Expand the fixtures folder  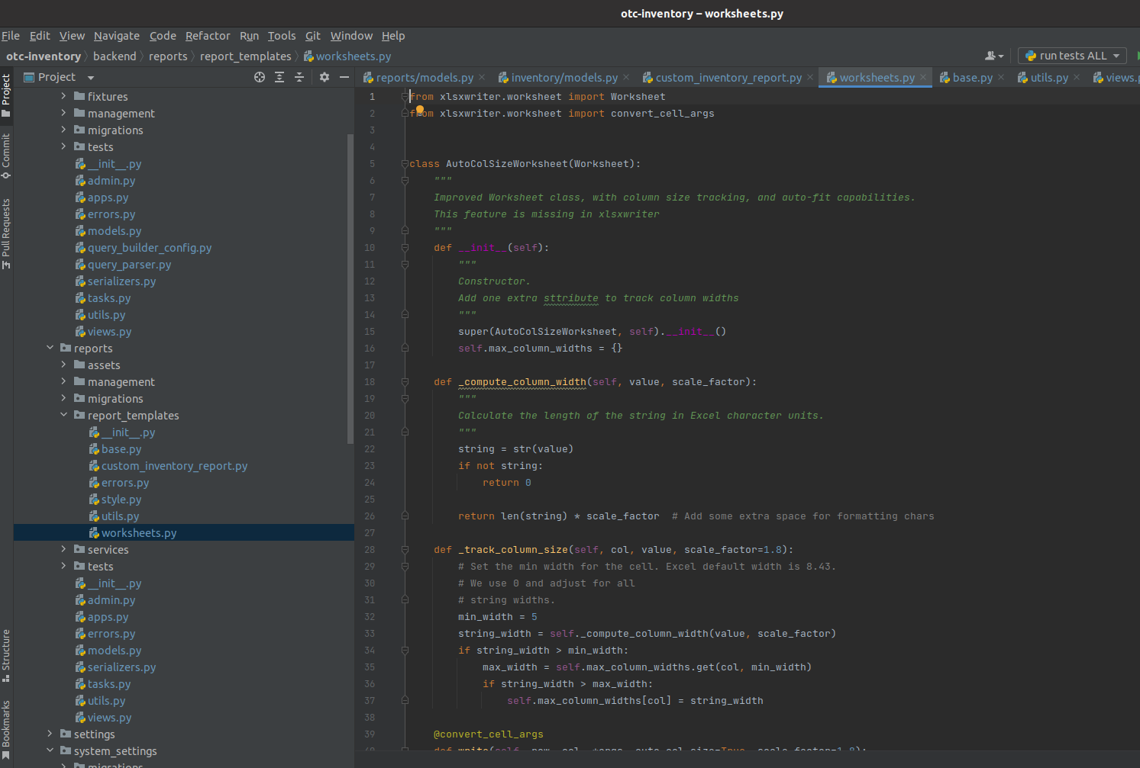64,96
